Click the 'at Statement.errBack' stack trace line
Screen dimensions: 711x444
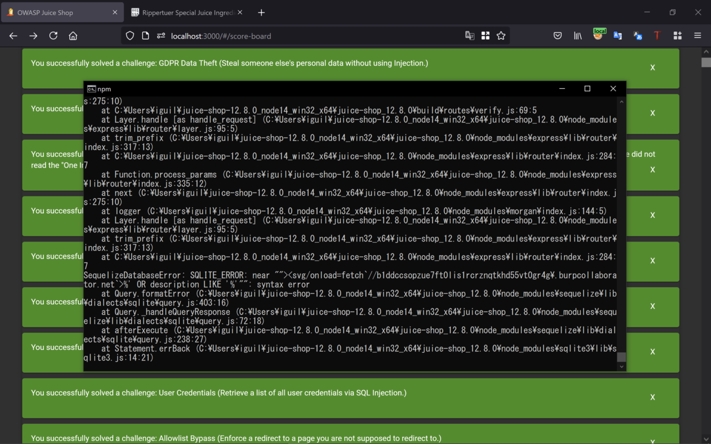pyautogui.click(x=350, y=353)
